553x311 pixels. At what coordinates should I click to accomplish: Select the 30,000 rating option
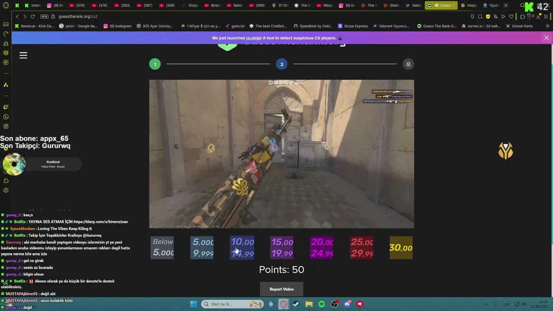tap(401, 248)
